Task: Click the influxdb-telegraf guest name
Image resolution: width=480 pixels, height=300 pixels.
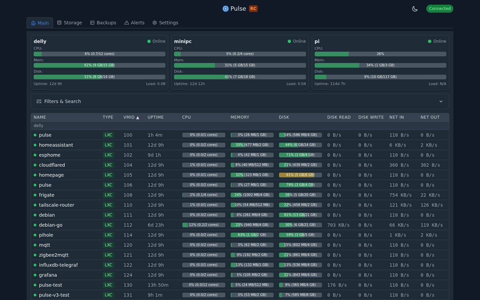Action: tap(58, 265)
